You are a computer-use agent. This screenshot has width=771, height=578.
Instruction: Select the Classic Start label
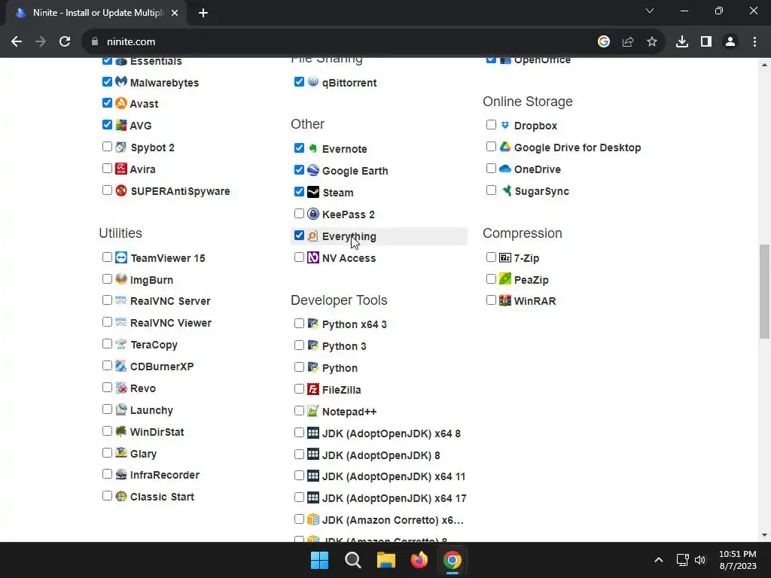162,497
